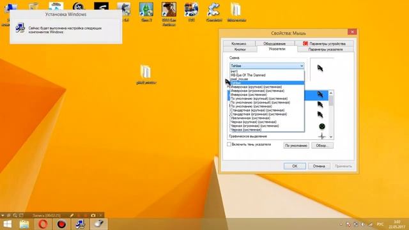Confirm with the ОК button
The width and height of the screenshot is (409, 230).
point(295,166)
